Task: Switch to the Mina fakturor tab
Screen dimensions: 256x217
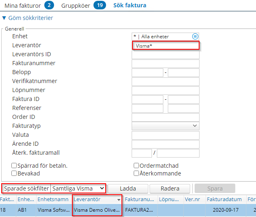Action: [23, 5]
